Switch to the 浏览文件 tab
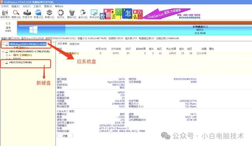The image size is (252, 146). point(74,44)
